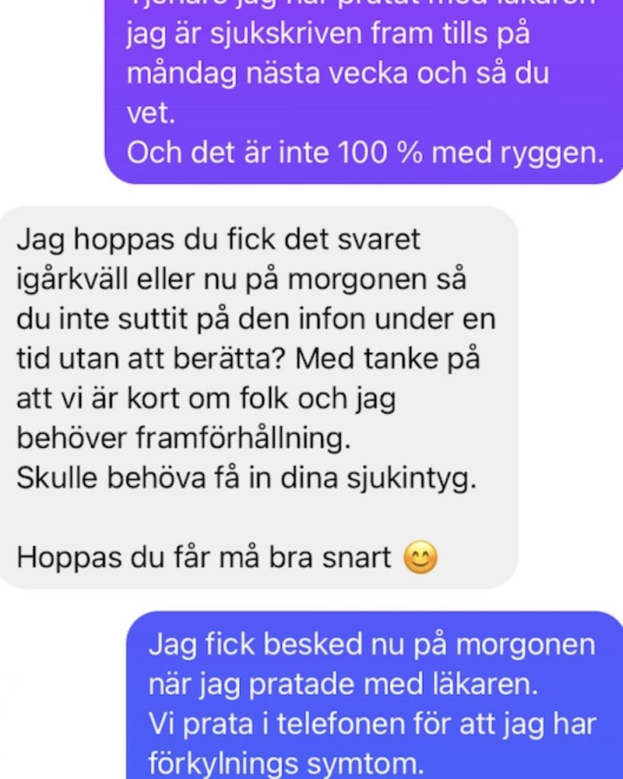Screen dimensions: 623x779
Task: Tap 'kort om folk' text in grey bubble
Action: point(207,398)
